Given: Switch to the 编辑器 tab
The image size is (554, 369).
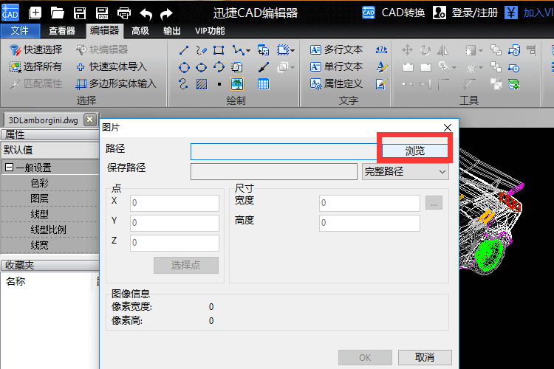Looking at the screenshot, I should (x=105, y=31).
